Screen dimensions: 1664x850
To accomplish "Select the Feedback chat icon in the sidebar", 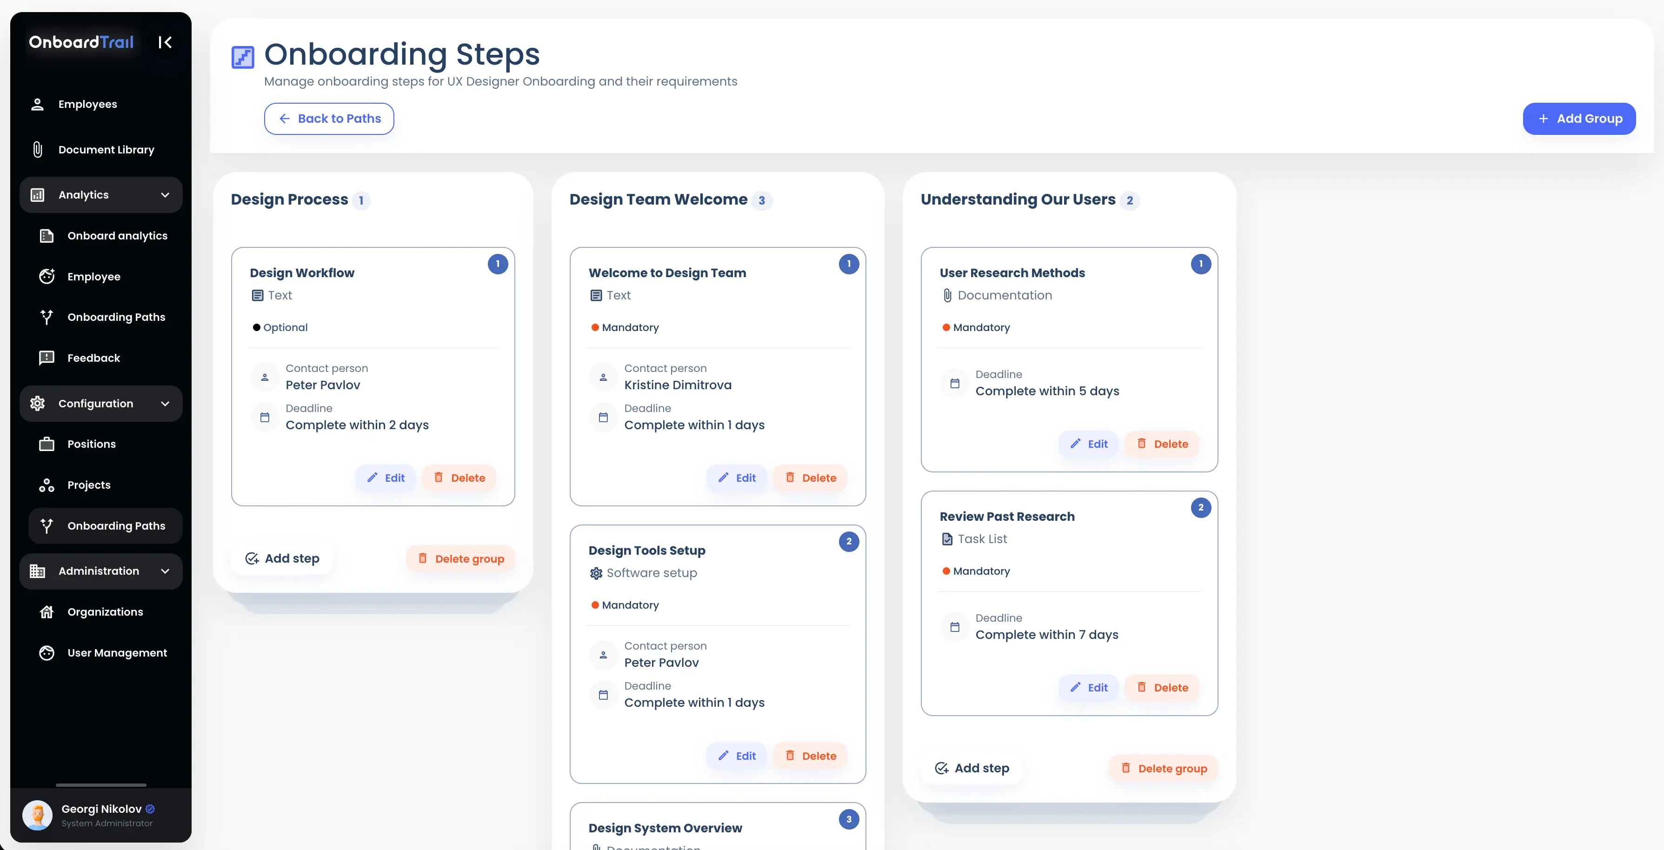I will 47,357.
